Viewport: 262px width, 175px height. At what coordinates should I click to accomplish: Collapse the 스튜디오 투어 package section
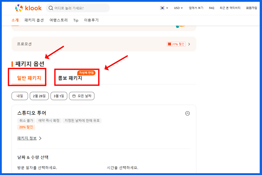(x=187, y=113)
